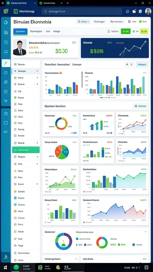Collapse the bottom donut card chevron

click(146, 232)
